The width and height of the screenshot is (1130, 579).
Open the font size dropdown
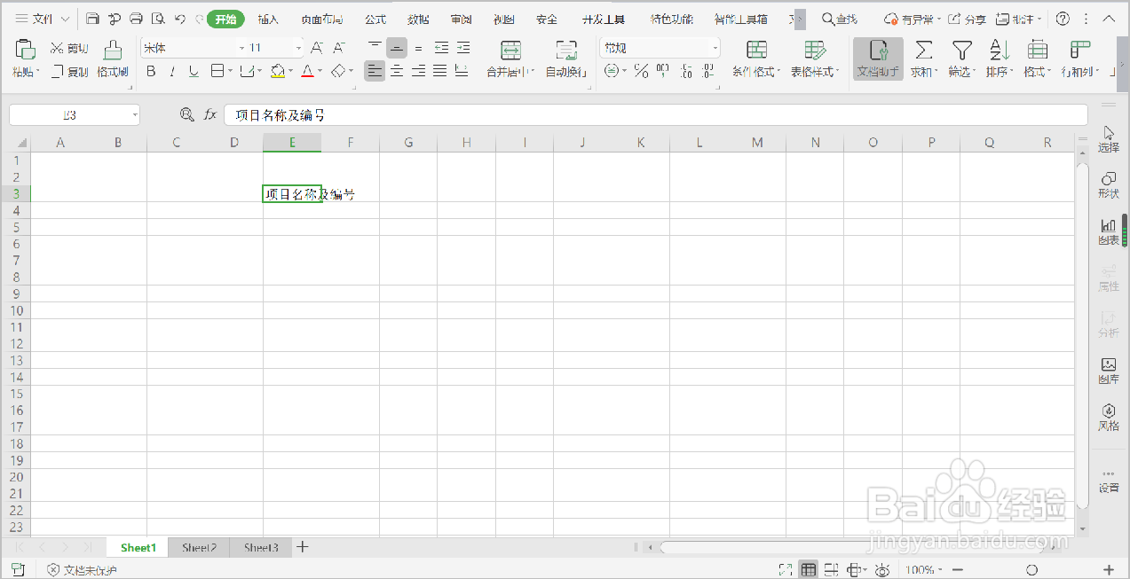(298, 48)
